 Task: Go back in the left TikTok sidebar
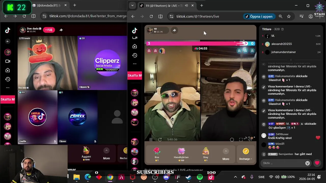(8, 41)
